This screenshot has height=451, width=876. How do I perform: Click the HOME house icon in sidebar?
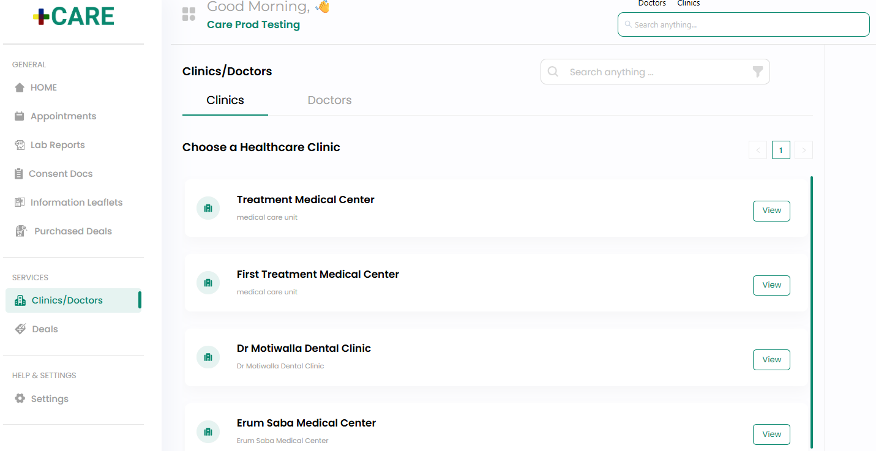20,88
